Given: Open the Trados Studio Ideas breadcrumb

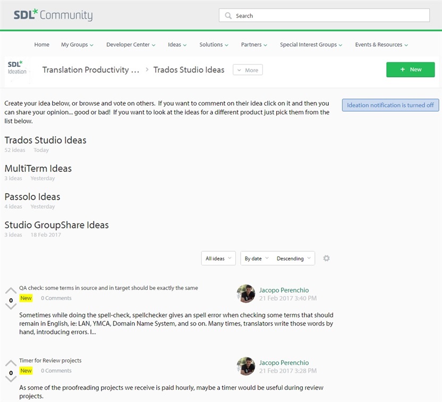Looking at the screenshot, I should [x=189, y=70].
